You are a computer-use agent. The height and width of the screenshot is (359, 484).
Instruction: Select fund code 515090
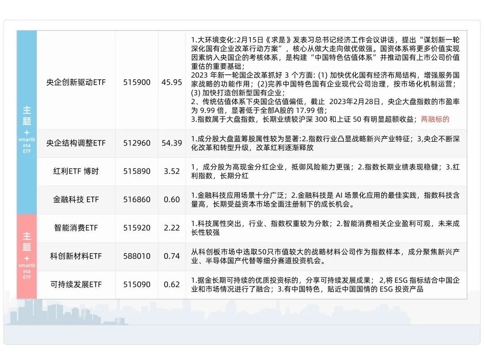point(137,285)
